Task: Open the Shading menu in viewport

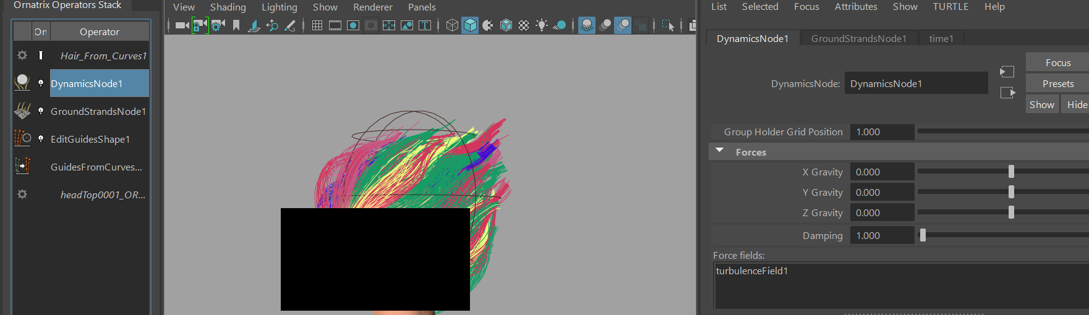Action: 228,7
